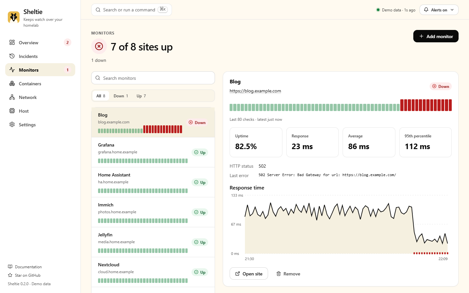Select the Down 1 filter tab
469x293 pixels.
tap(121, 96)
